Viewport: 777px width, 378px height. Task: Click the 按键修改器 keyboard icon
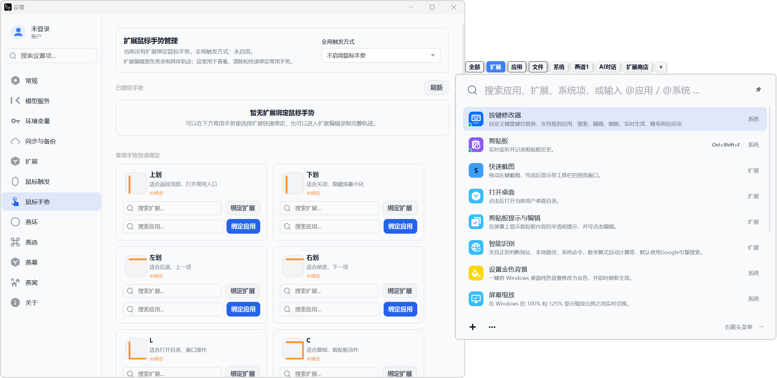click(x=476, y=119)
